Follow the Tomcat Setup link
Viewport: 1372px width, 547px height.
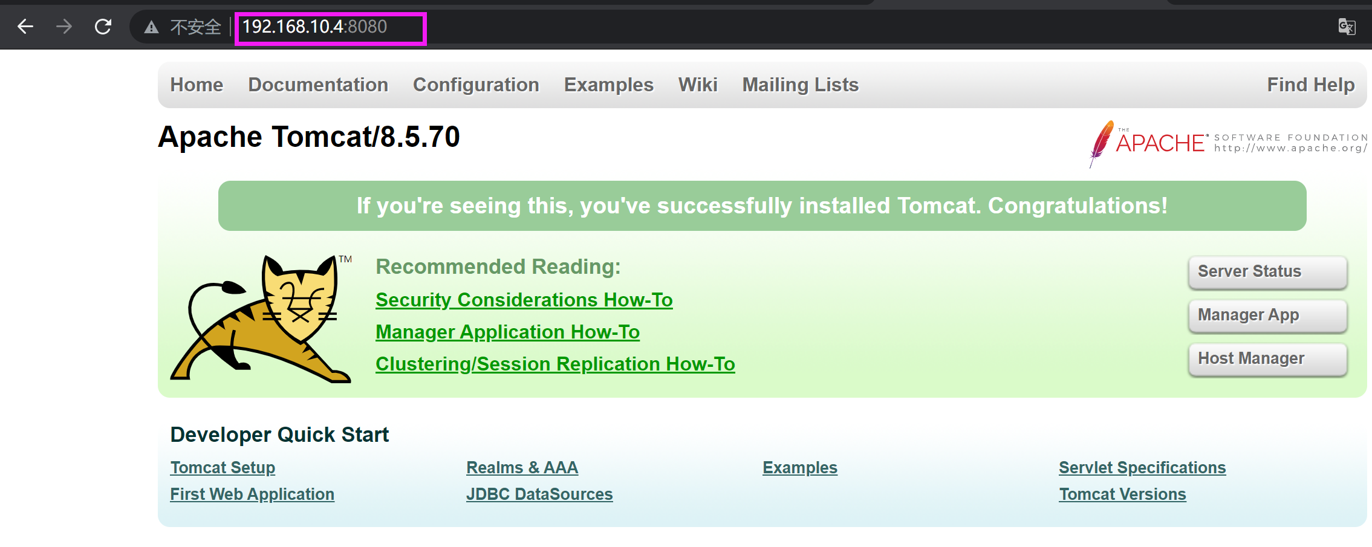(x=223, y=467)
